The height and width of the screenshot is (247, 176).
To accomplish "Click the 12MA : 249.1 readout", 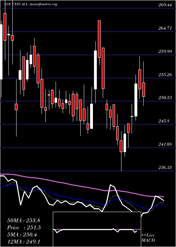I will (x=24, y=241).
